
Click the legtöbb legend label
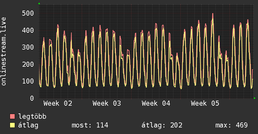point(33,117)
